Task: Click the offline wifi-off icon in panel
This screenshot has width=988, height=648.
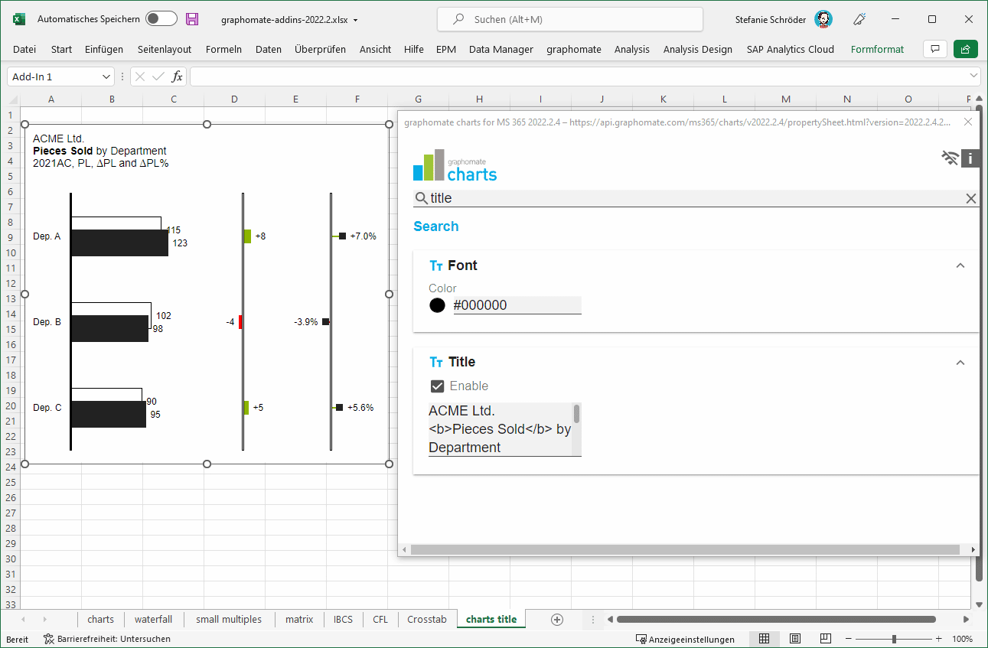Action: [950, 158]
